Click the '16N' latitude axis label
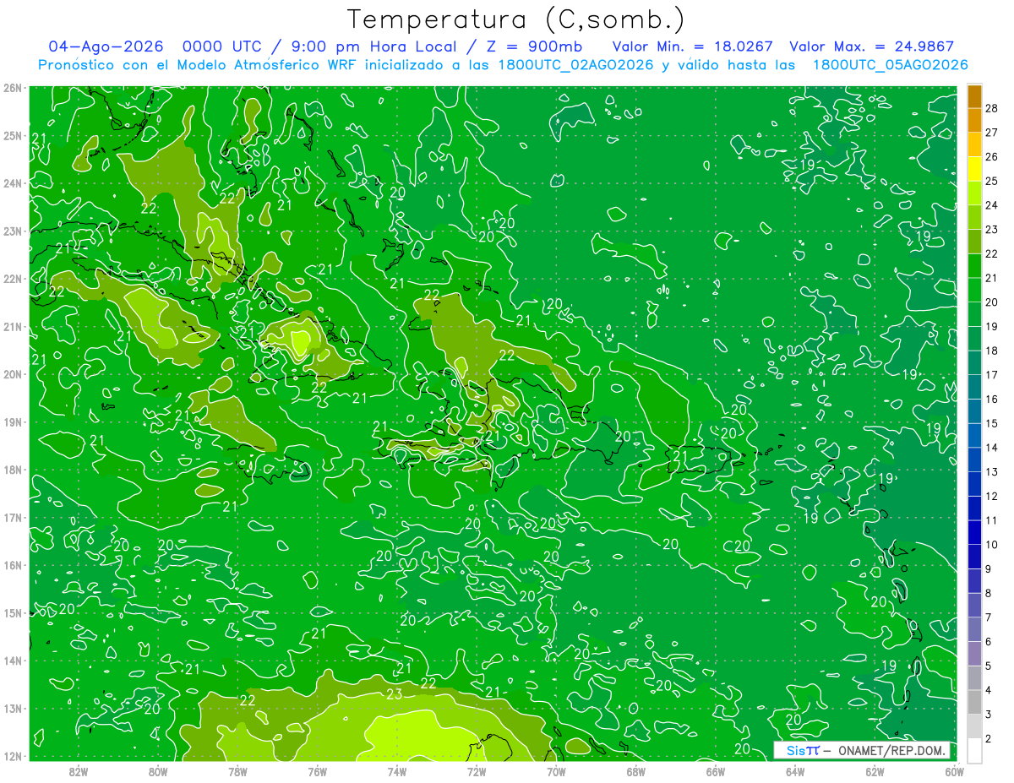The height and width of the screenshot is (783, 1014). [x=13, y=565]
